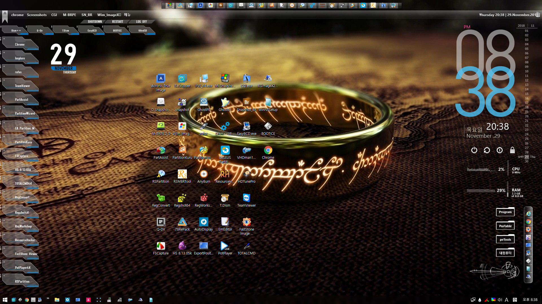Viewport: 542px width, 304px height.
Task: Open the ExportPosit desktop icon
Action: [204, 248]
